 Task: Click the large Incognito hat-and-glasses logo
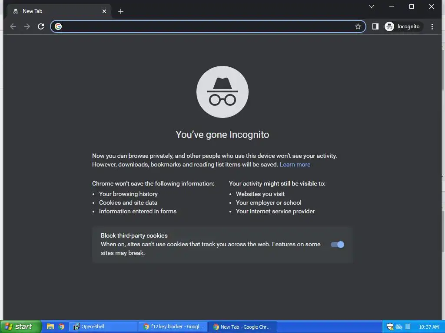[x=222, y=92]
